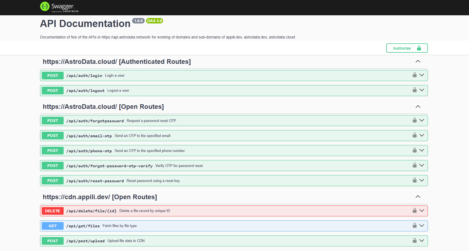This screenshot has width=469, height=251.
Task: Open the /api/auth/login path link
Action: 84,76
